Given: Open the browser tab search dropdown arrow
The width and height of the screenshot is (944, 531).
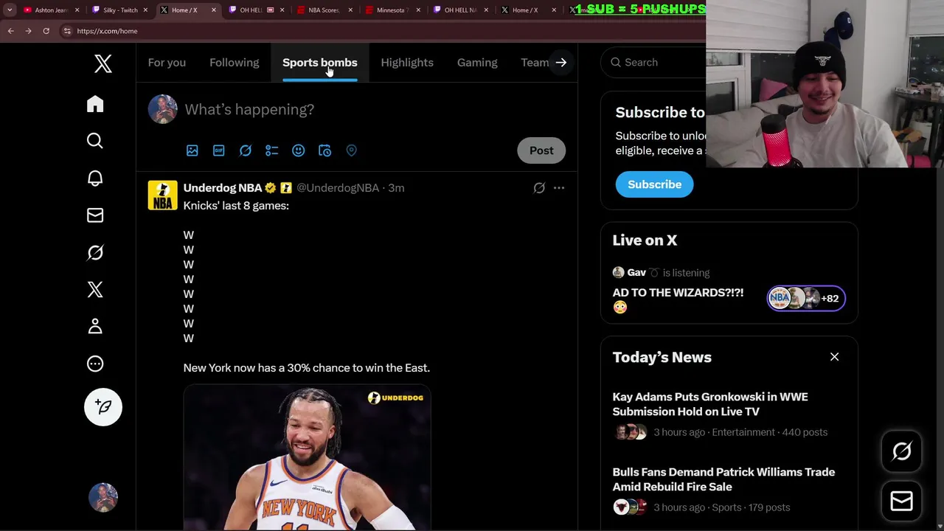Looking at the screenshot, I should [10, 10].
